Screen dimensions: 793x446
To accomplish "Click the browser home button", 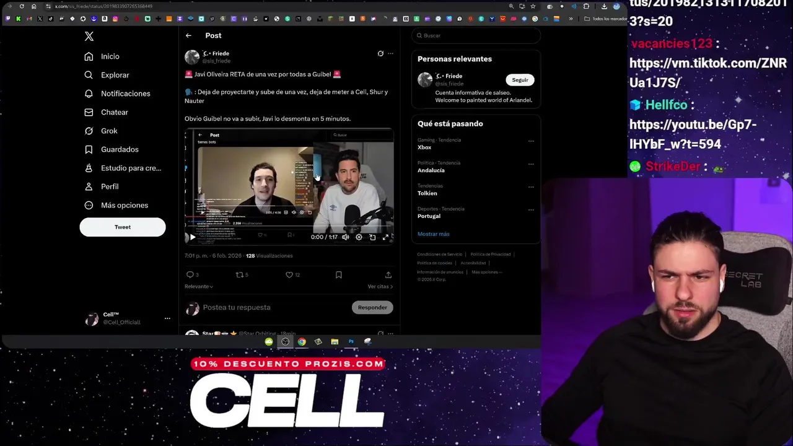I will [x=33, y=6].
